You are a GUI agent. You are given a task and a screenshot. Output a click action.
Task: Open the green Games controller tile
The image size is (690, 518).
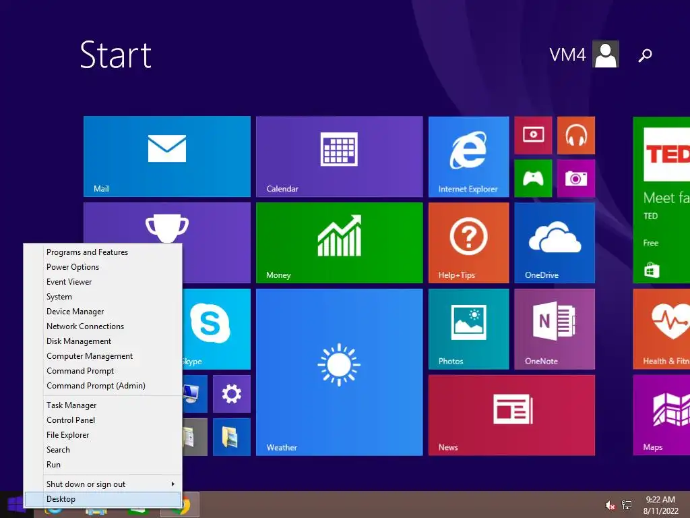point(533,178)
